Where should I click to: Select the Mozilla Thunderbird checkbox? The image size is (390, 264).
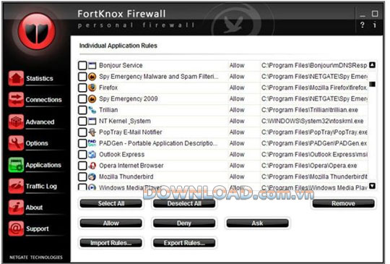[x=82, y=176]
